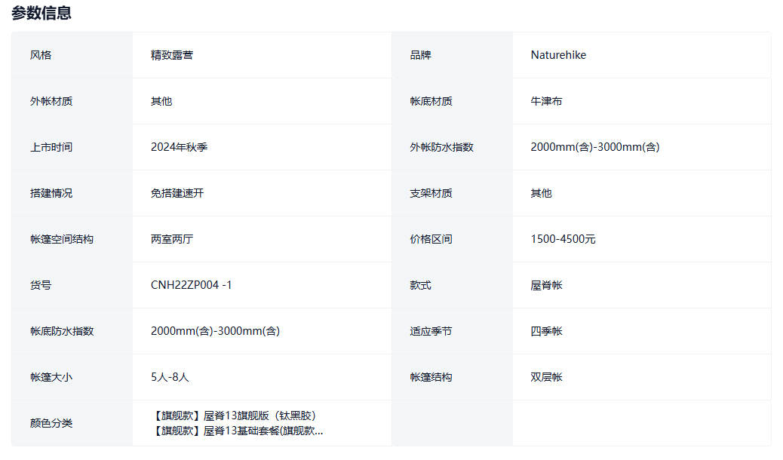Screen dimensions: 783x460
Task: Click the 精致露营 style value
Action: [172, 55]
